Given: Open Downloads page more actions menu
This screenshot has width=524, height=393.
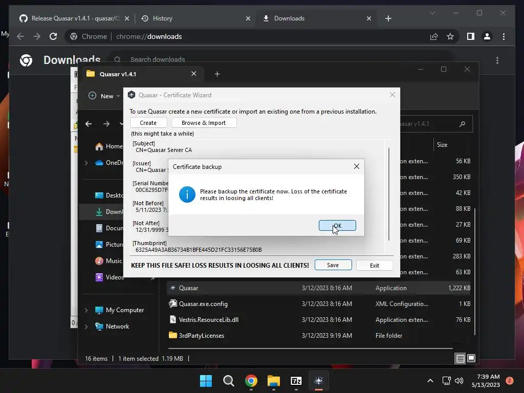Looking at the screenshot, I should [497, 60].
